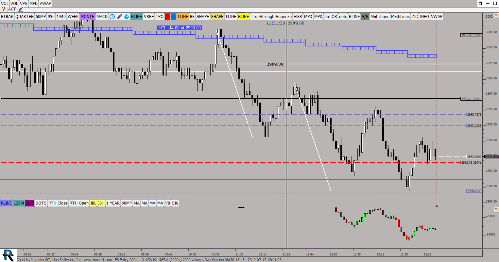499x262 pixels.
Task: Click the ZIG button
Action: tap(415, 17)
